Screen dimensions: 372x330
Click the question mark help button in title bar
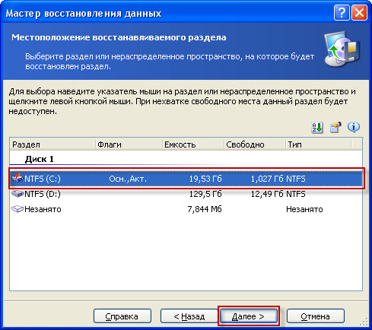342,13
